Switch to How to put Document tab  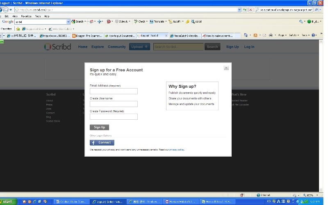(120, 36)
